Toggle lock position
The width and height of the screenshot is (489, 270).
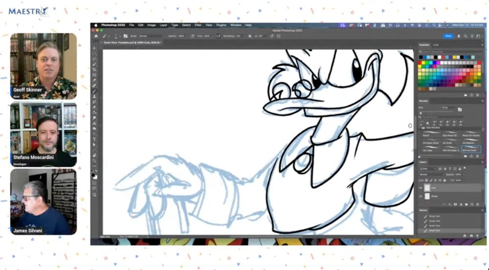(x=436, y=180)
